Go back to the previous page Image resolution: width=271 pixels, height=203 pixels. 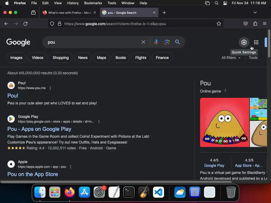click(x=6, y=24)
